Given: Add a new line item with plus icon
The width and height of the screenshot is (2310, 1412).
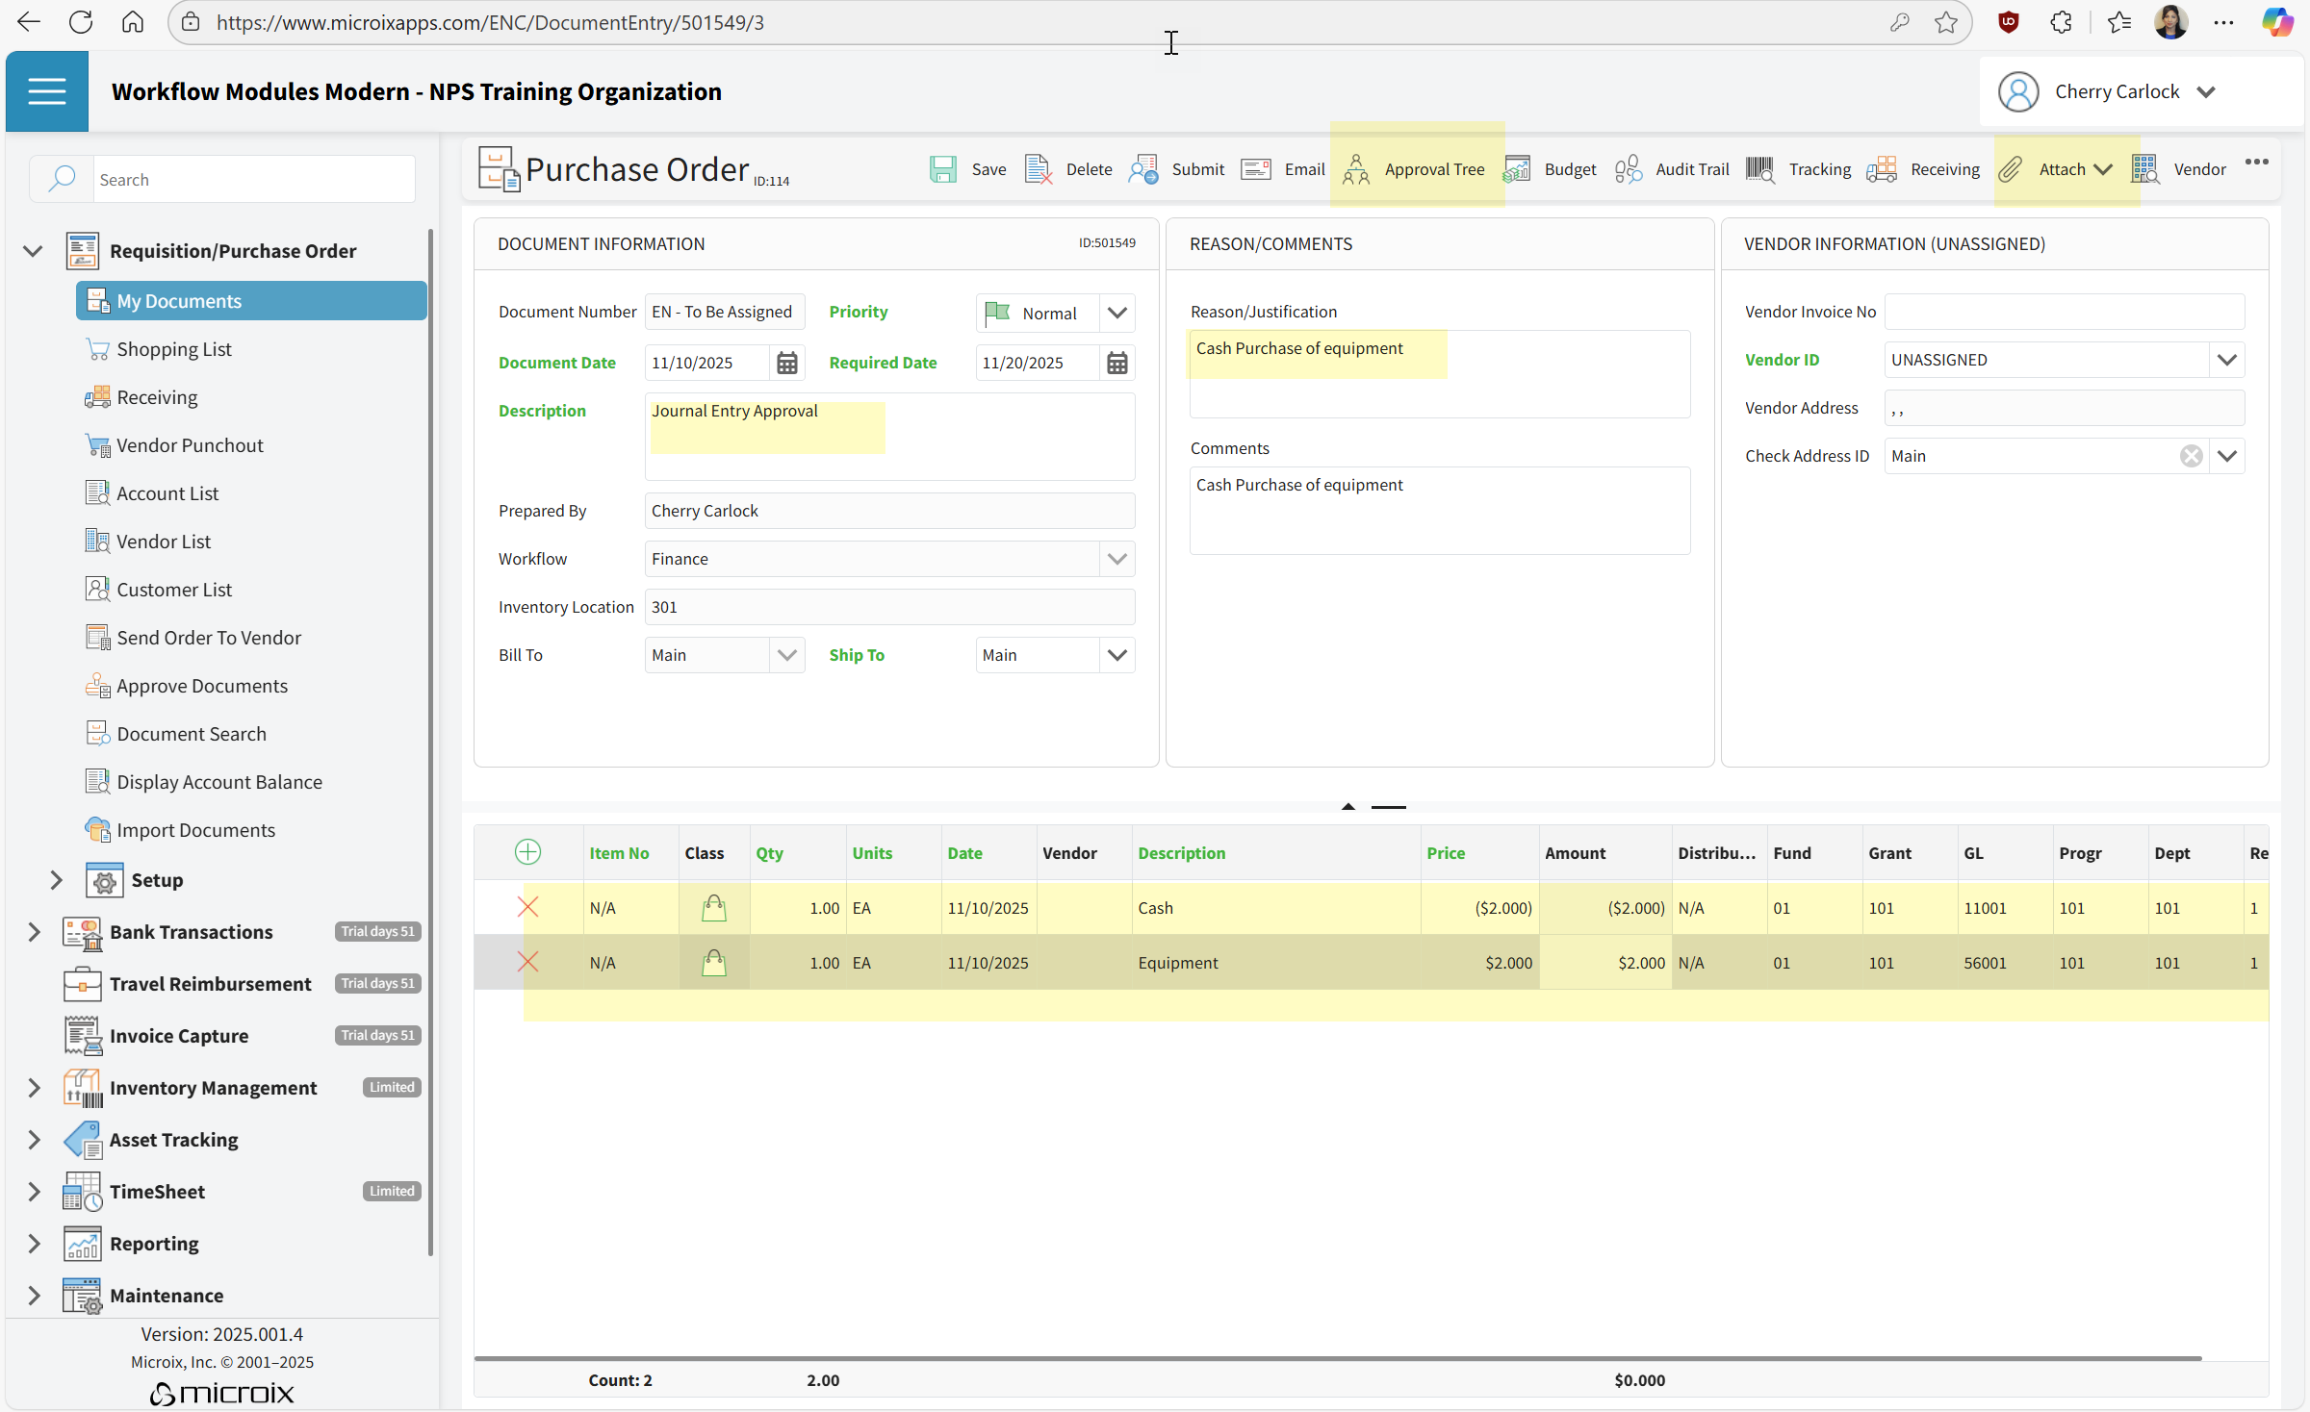Looking at the screenshot, I should 527,852.
